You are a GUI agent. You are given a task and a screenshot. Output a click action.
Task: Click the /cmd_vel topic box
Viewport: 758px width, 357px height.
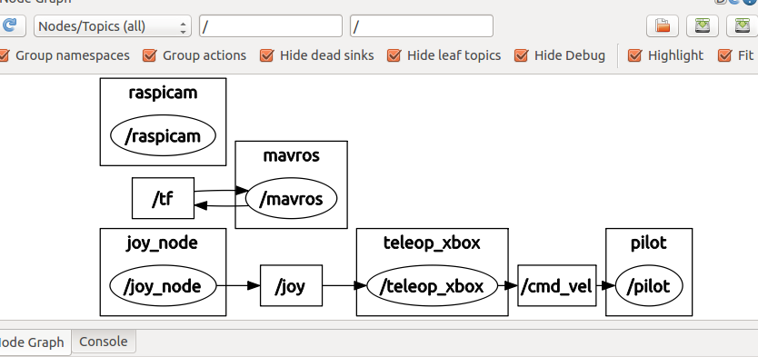coord(556,285)
